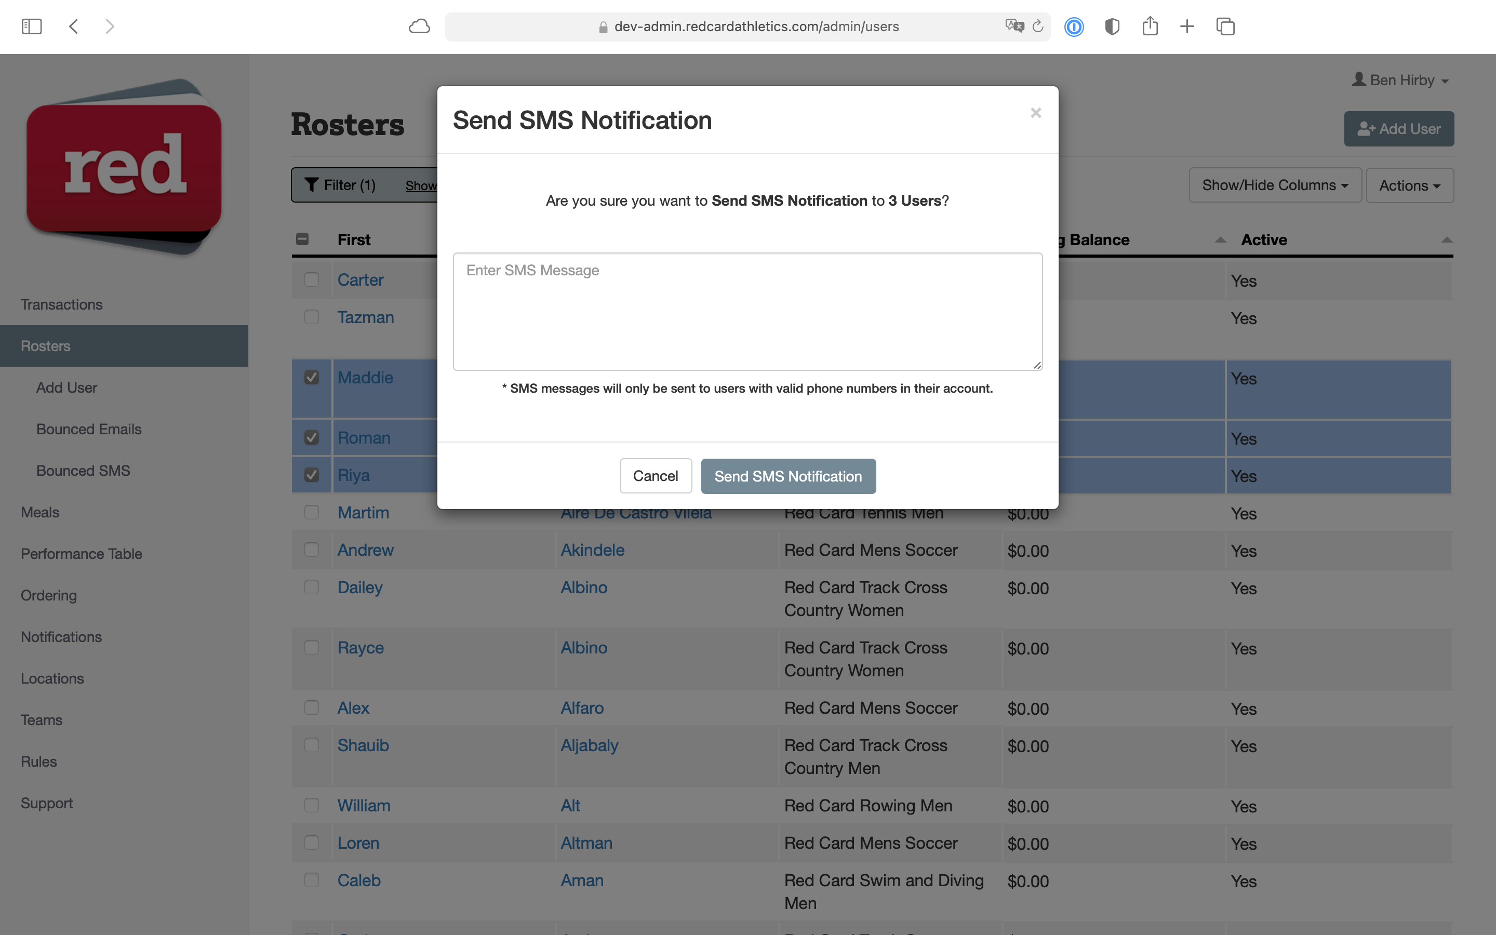Go forward with browser forward arrow
The image size is (1496, 935).
pyautogui.click(x=110, y=26)
